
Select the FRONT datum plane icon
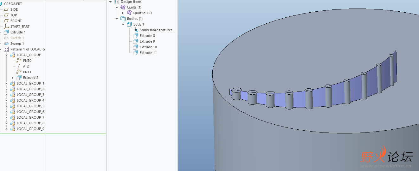(6, 21)
